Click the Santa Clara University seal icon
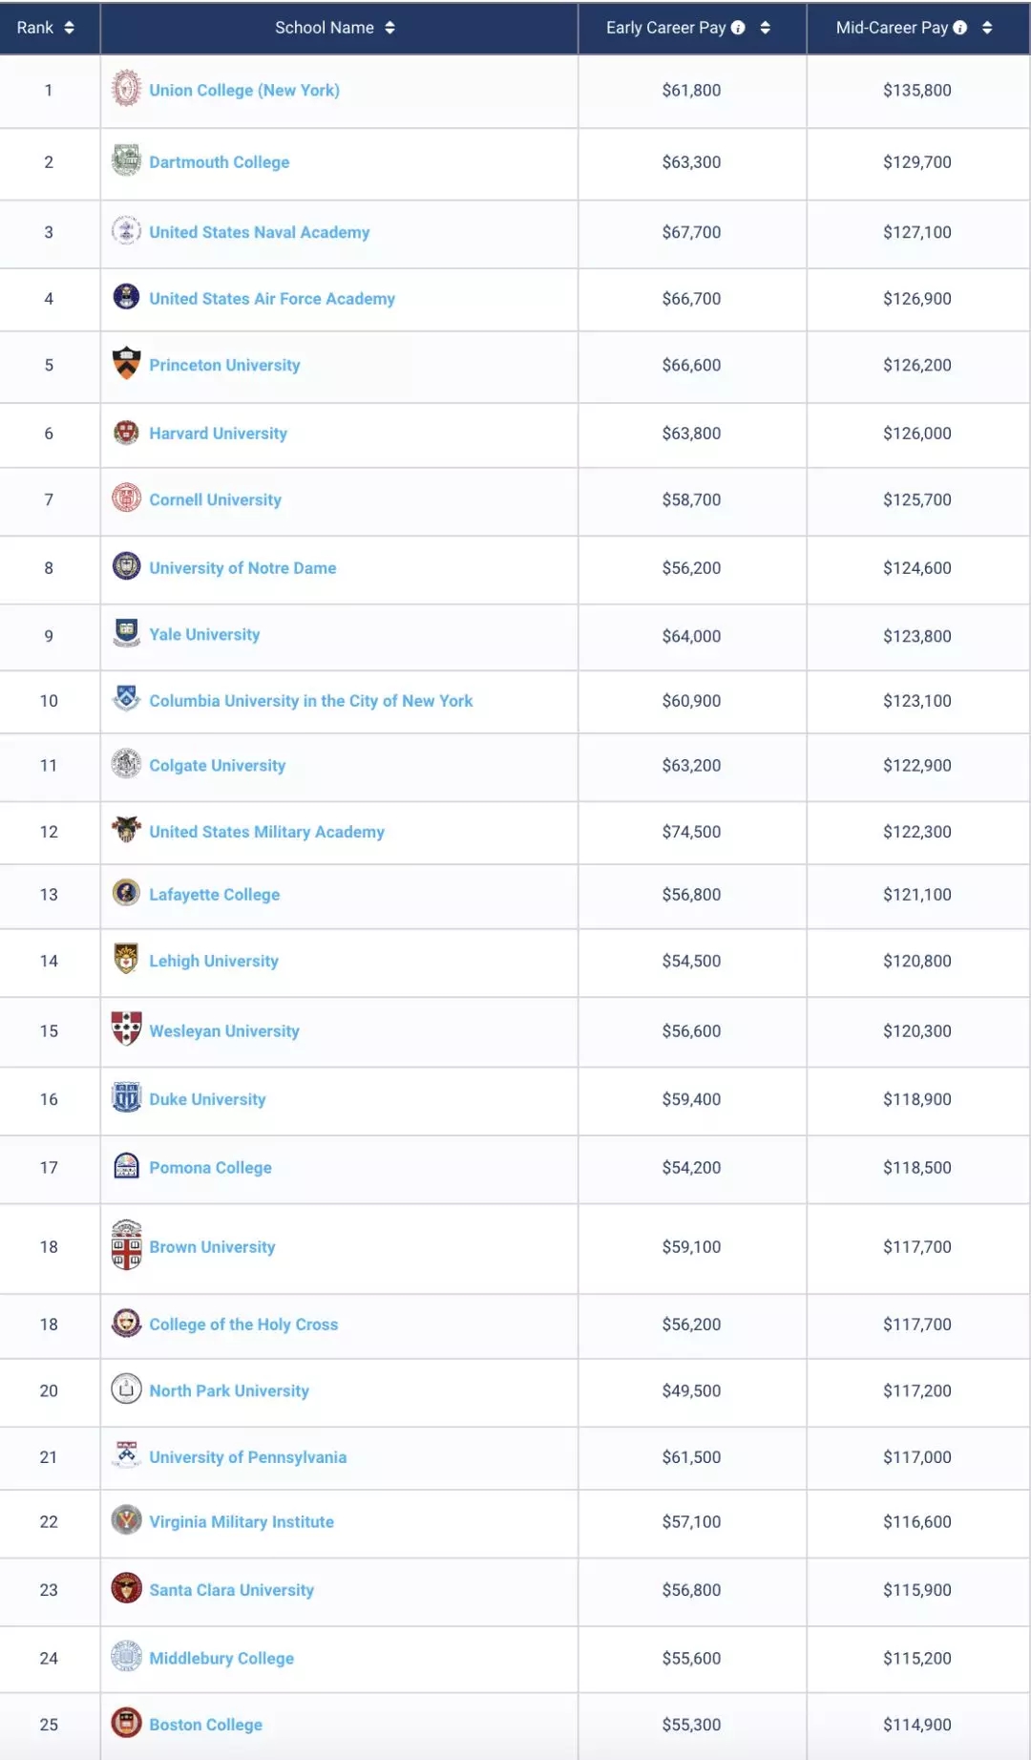 click(126, 1588)
